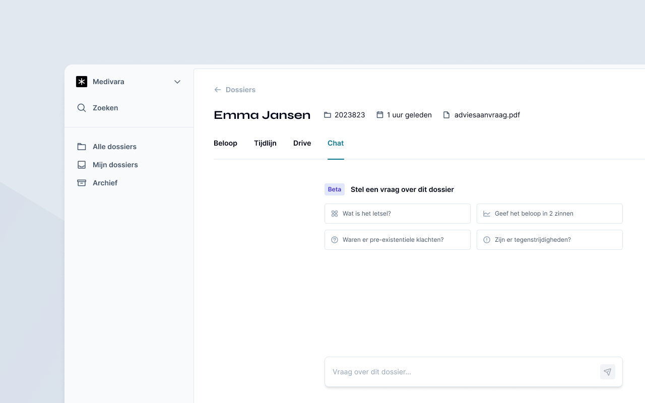Click question icon in pre-existentiele klachten suggestion
This screenshot has width=645, height=403.
click(335, 240)
